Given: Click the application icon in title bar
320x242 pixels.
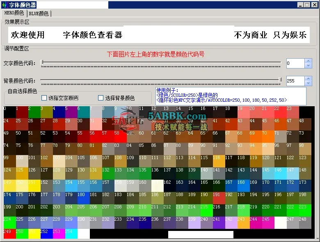Looking at the screenshot, I should (x=5, y=5).
